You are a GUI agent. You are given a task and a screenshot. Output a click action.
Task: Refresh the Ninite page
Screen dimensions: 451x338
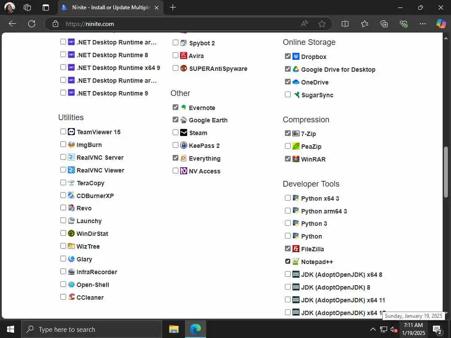point(32,24)
